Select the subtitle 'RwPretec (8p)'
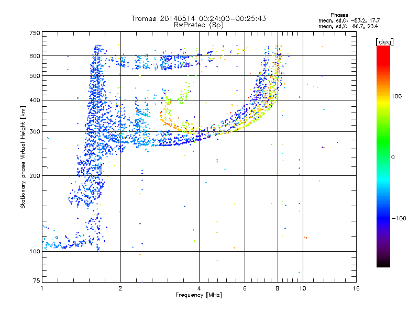The image size is (419, 314). tap(199, 25)
